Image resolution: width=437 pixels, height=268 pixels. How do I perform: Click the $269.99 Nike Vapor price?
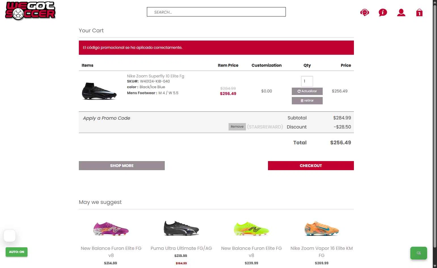pos(322,263)
